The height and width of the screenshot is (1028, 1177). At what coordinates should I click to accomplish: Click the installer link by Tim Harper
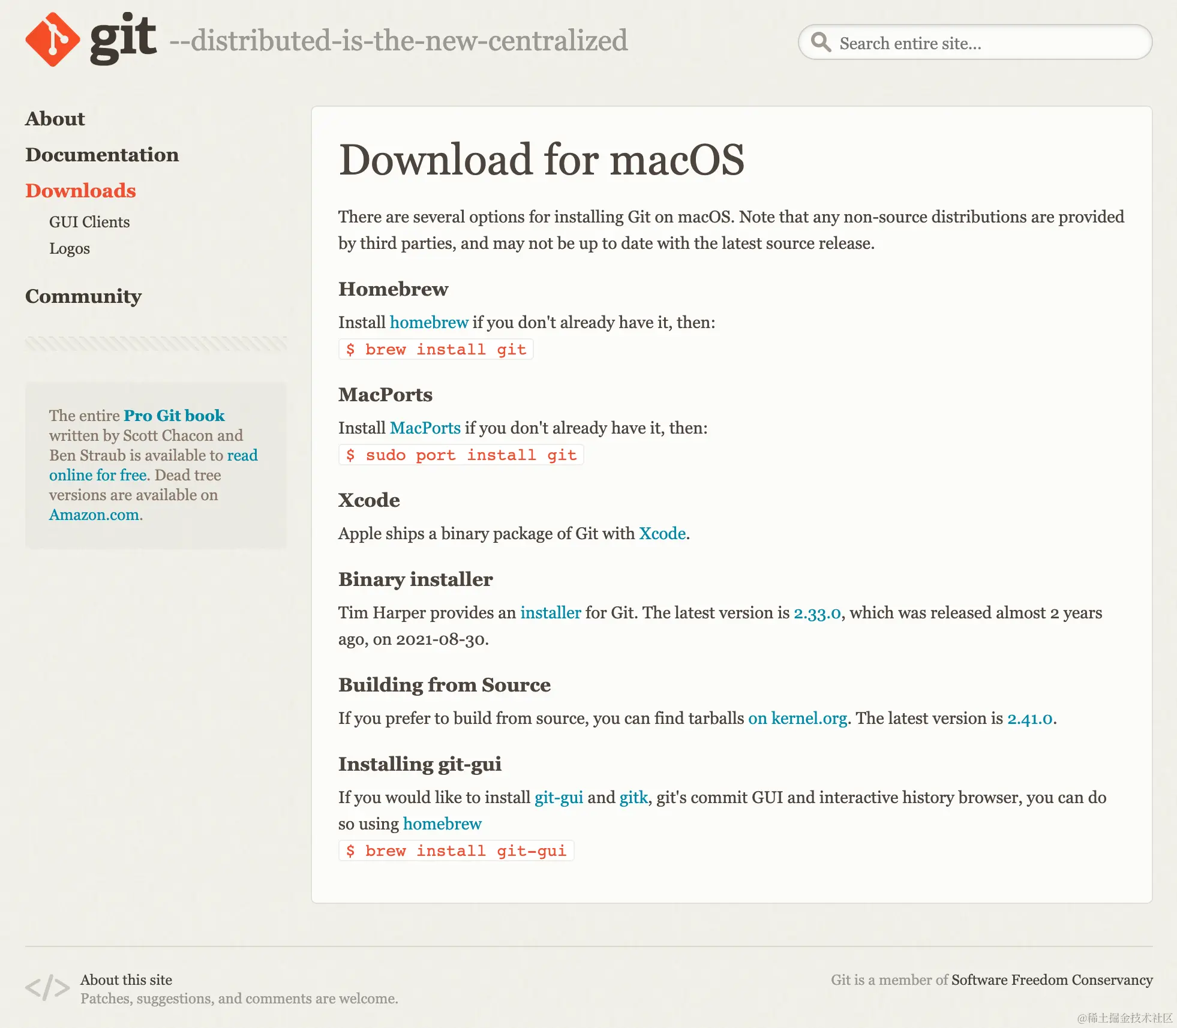pos(550,613)
